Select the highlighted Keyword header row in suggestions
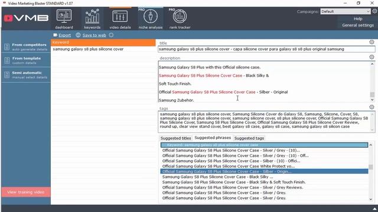 (x=264, y=145)
